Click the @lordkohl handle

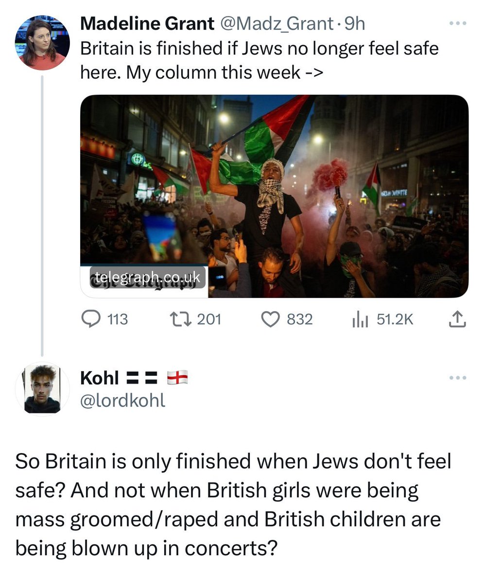122,400
